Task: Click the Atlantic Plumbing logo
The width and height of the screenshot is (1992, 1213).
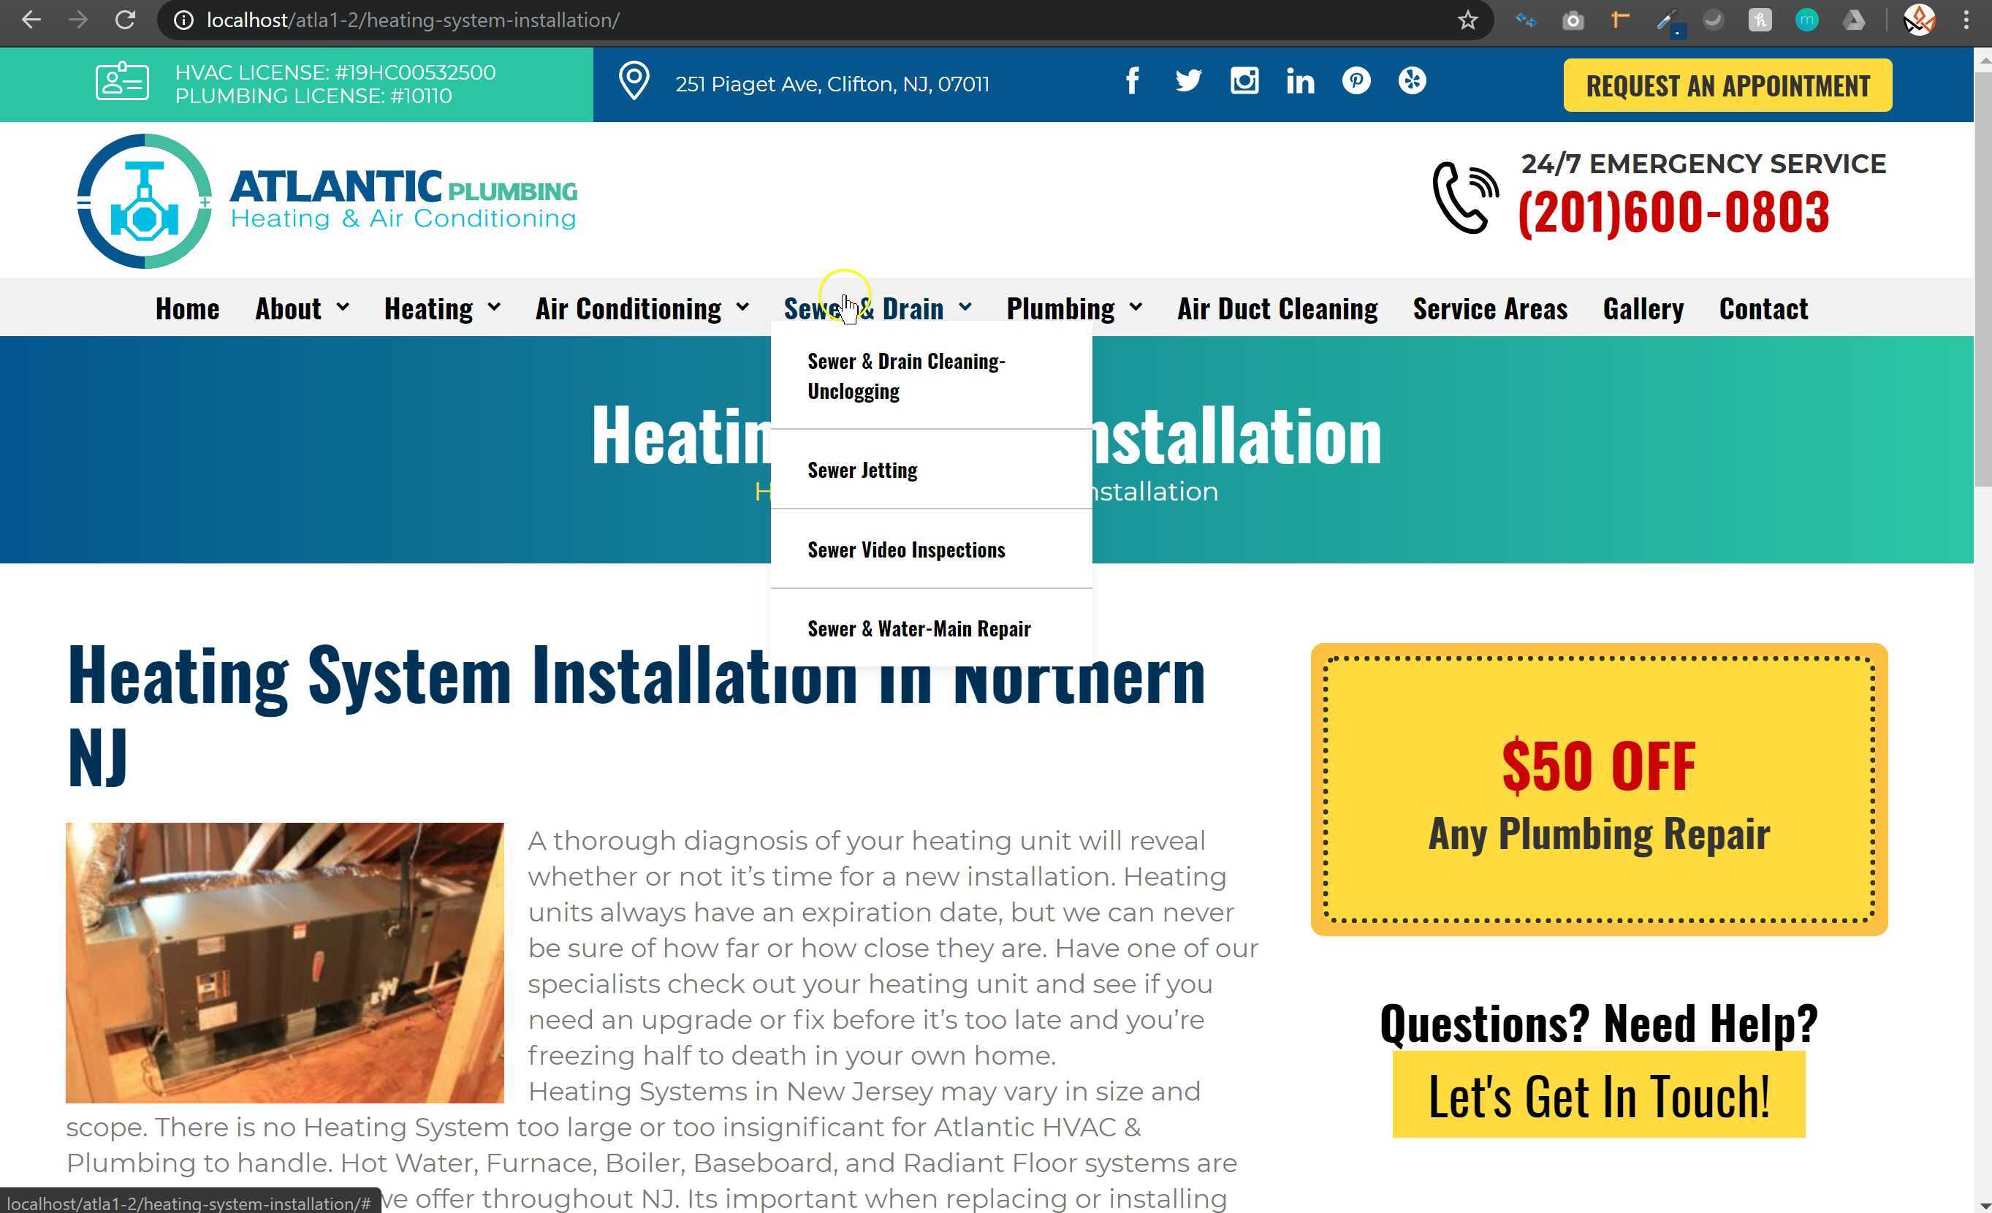Action: tap(327, 200)
